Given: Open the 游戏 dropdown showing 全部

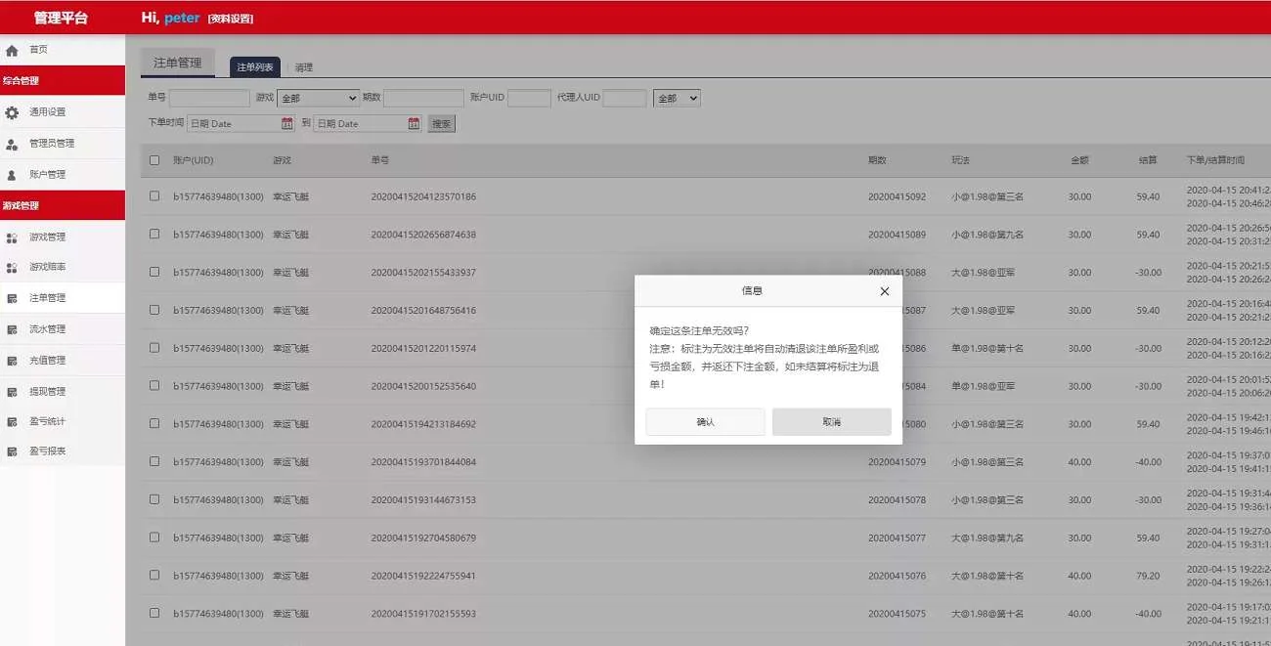Looking at the screenshot, I should (x=318, y=98).
